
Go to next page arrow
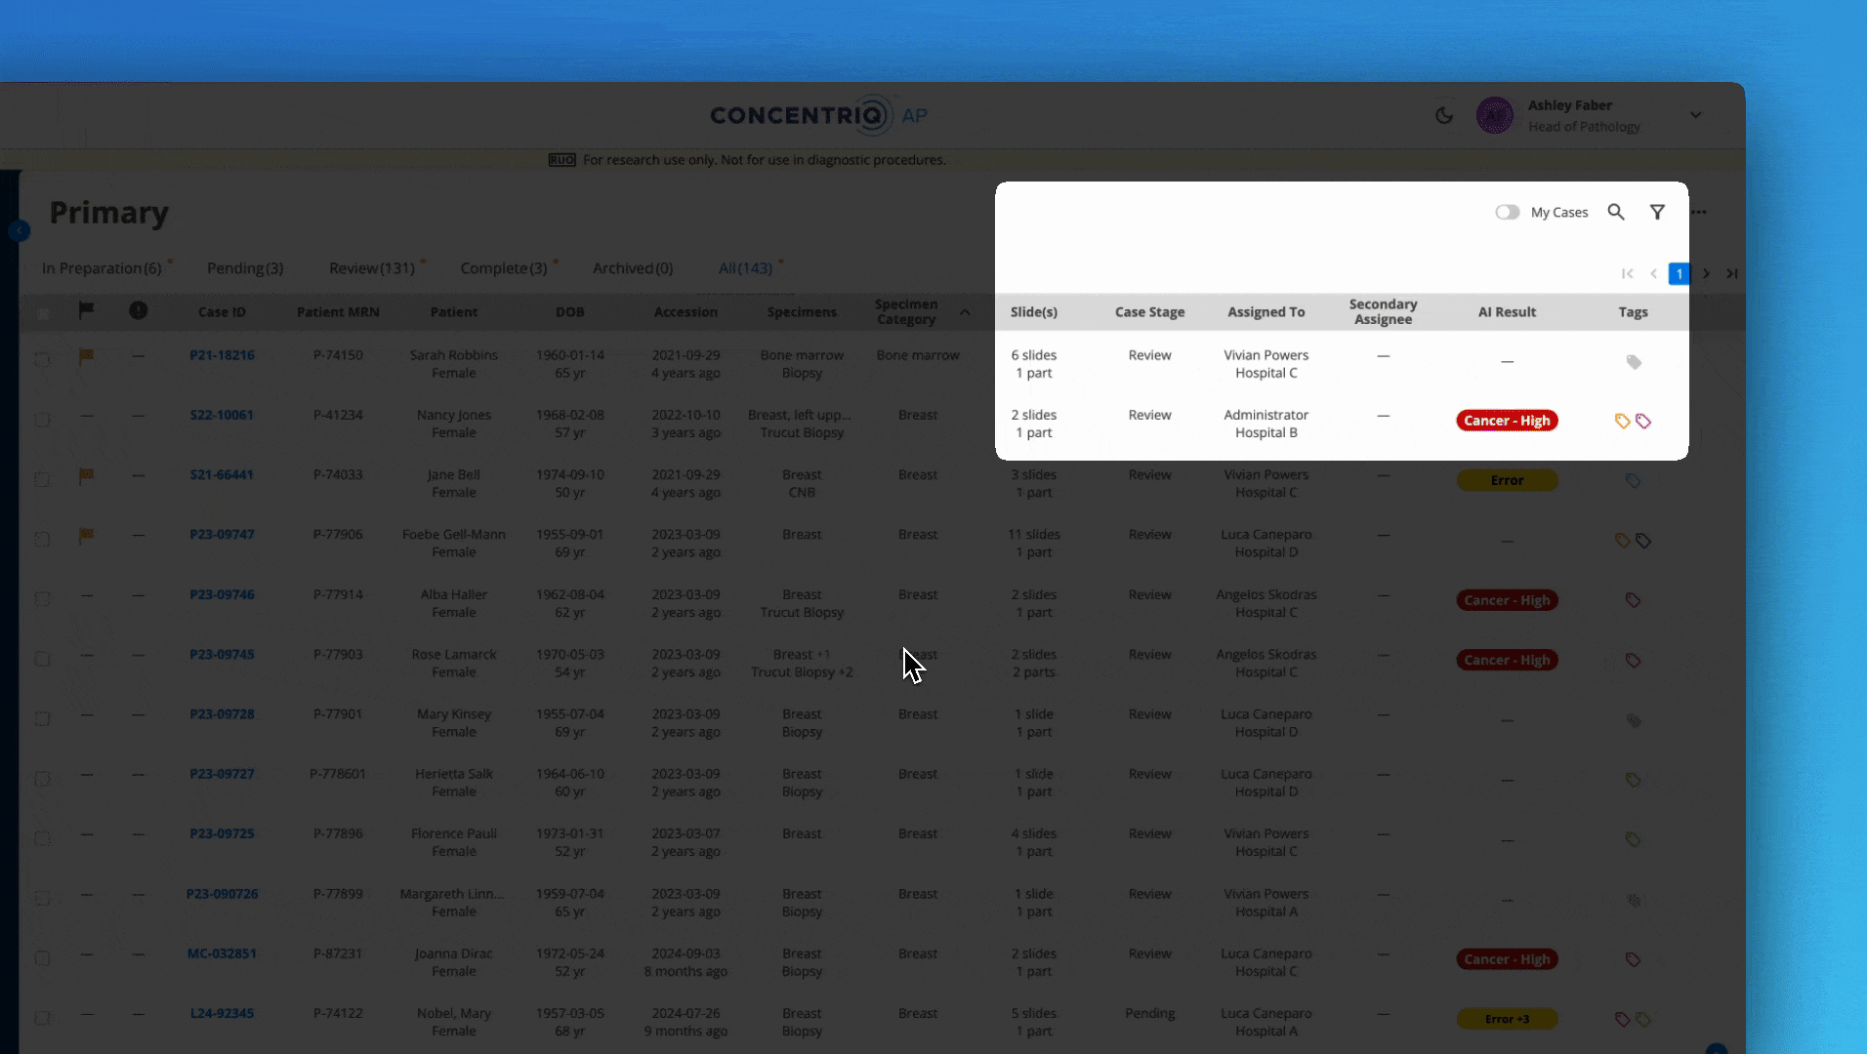coord(1706,273)
